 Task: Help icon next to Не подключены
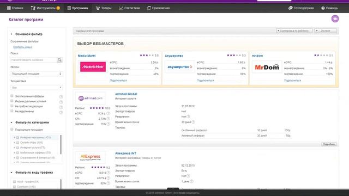[61, 113]
